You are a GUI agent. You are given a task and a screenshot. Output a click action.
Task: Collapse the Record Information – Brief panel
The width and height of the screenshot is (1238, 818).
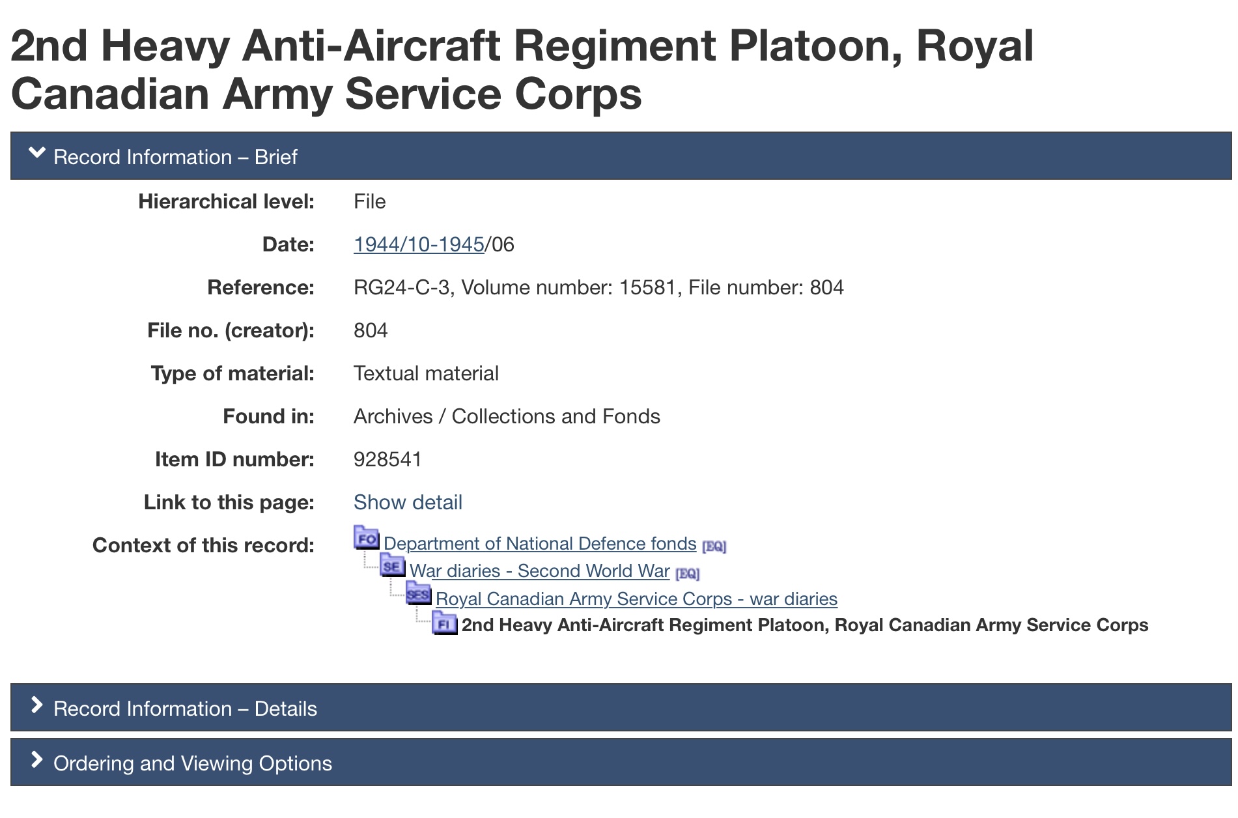(x=175, y=157)
